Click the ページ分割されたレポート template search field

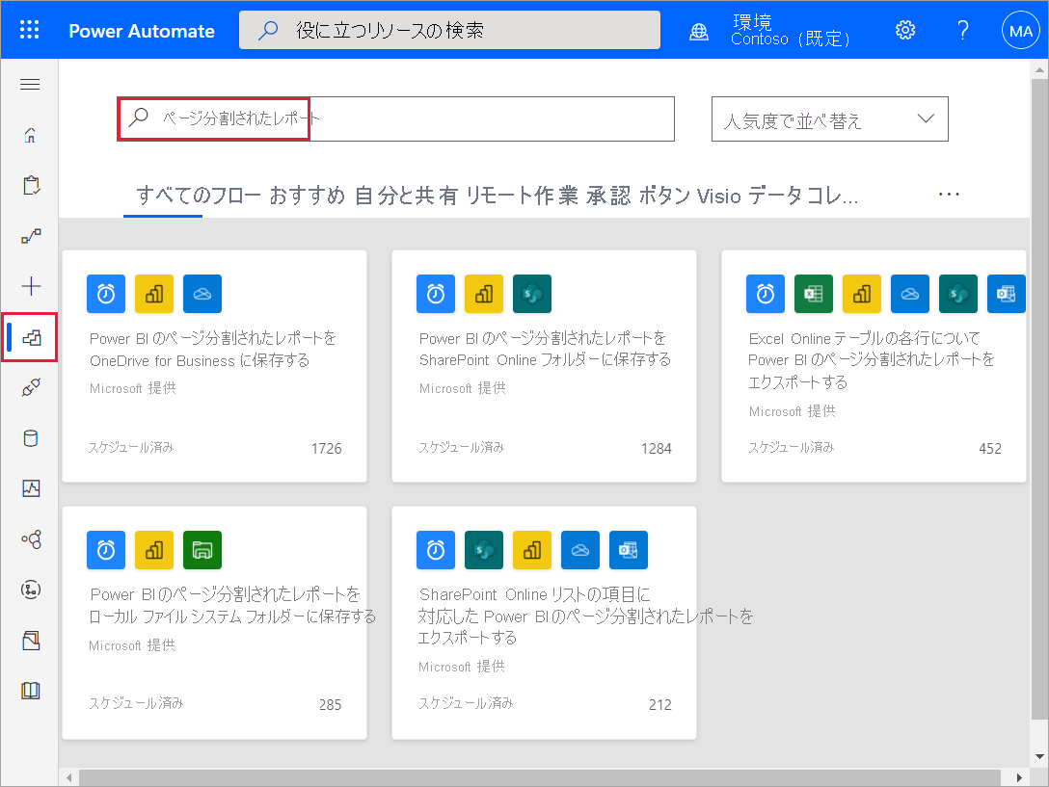[395, 119]
